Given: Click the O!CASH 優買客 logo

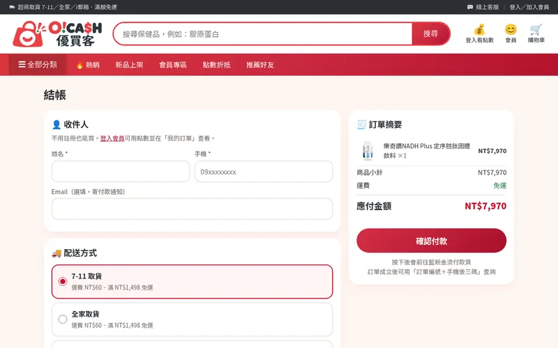Looking at the screenshot, I should coord(57,33).
